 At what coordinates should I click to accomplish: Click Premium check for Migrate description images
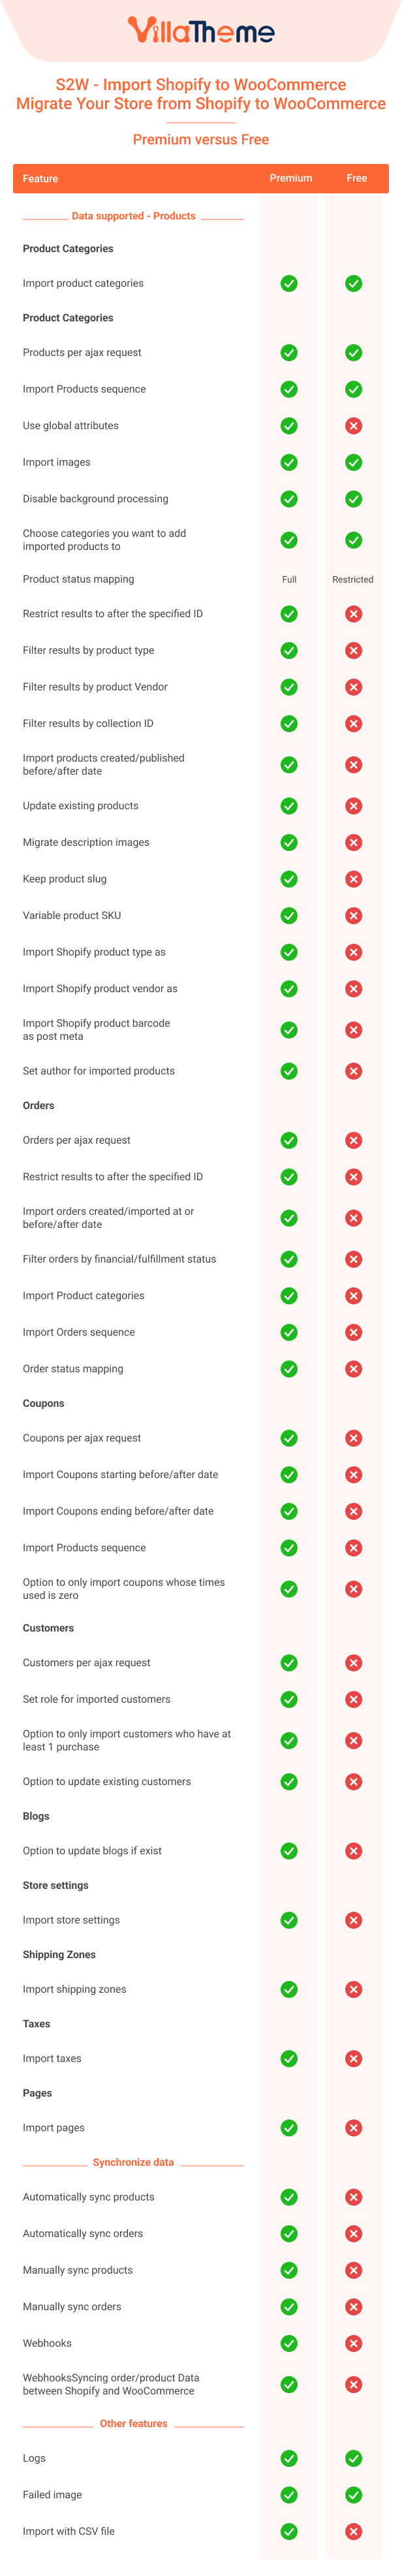(x=289, y=842)
